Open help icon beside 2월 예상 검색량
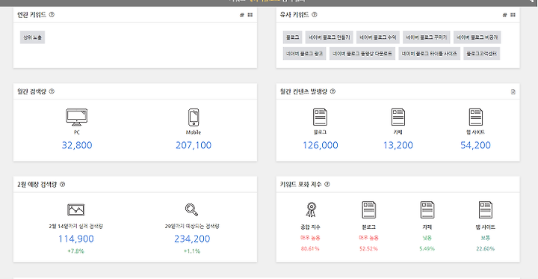538x279 pixels. [62, 185]
